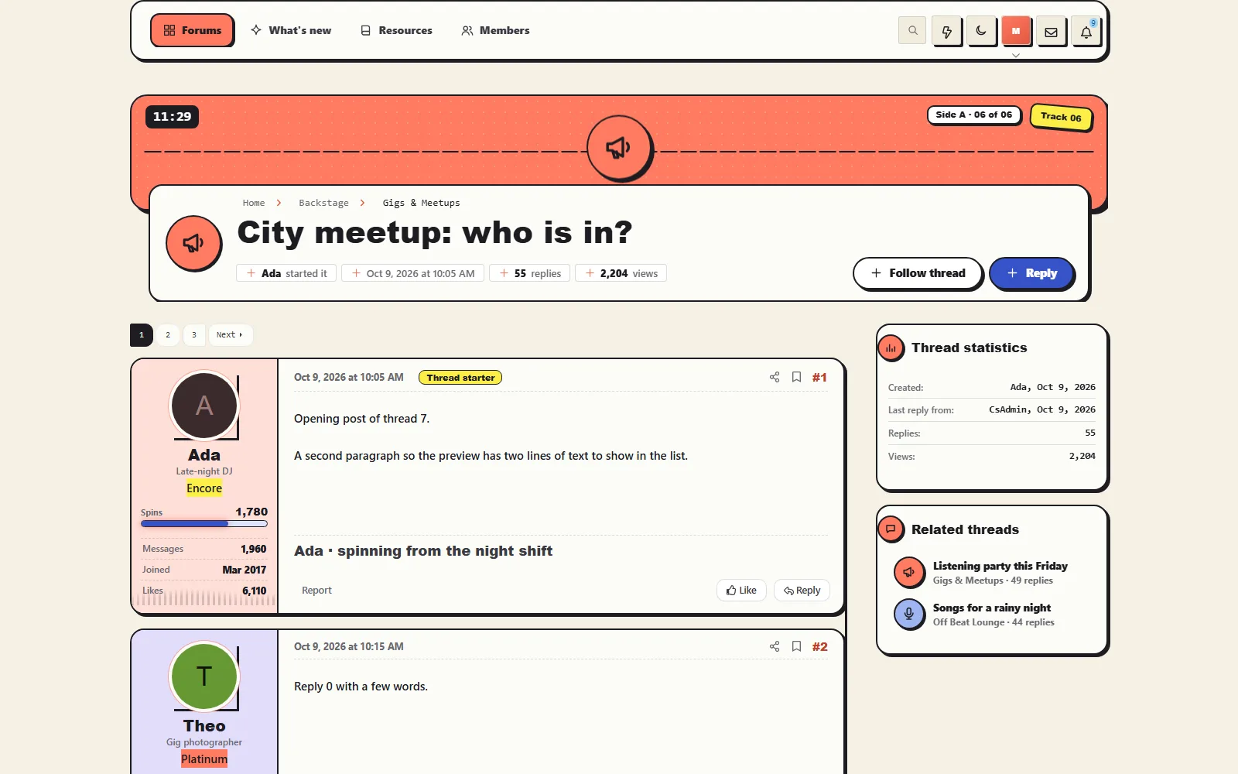Click the blue Reply button

pyautogui.click(x=1031, y=273)
